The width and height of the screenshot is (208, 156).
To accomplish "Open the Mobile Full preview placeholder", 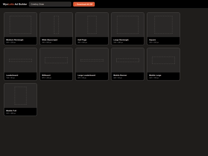I will [20, 96].
